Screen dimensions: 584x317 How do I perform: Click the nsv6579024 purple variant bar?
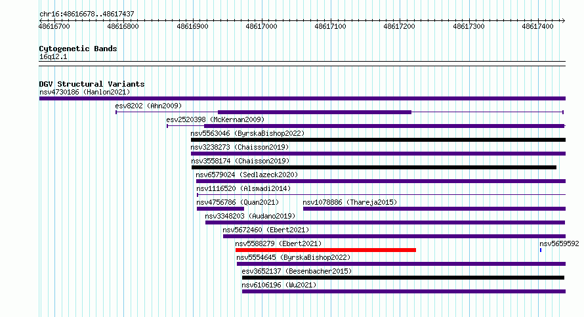tap(381, 181)
